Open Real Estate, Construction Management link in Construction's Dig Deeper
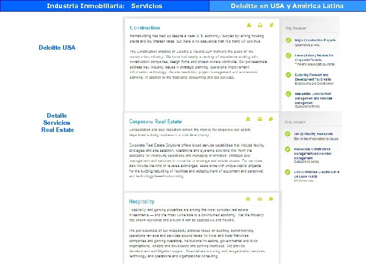Screen dimensions: 366x274 [313, 98]
